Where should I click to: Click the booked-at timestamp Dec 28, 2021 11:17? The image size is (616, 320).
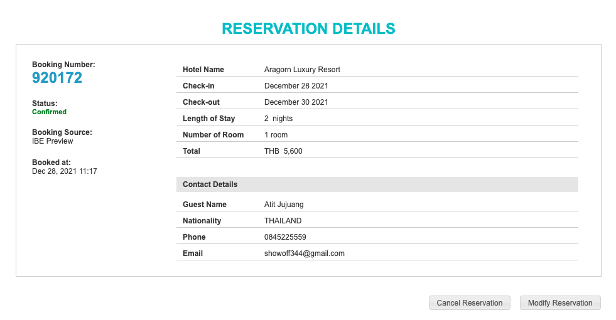tap(64, 171)
